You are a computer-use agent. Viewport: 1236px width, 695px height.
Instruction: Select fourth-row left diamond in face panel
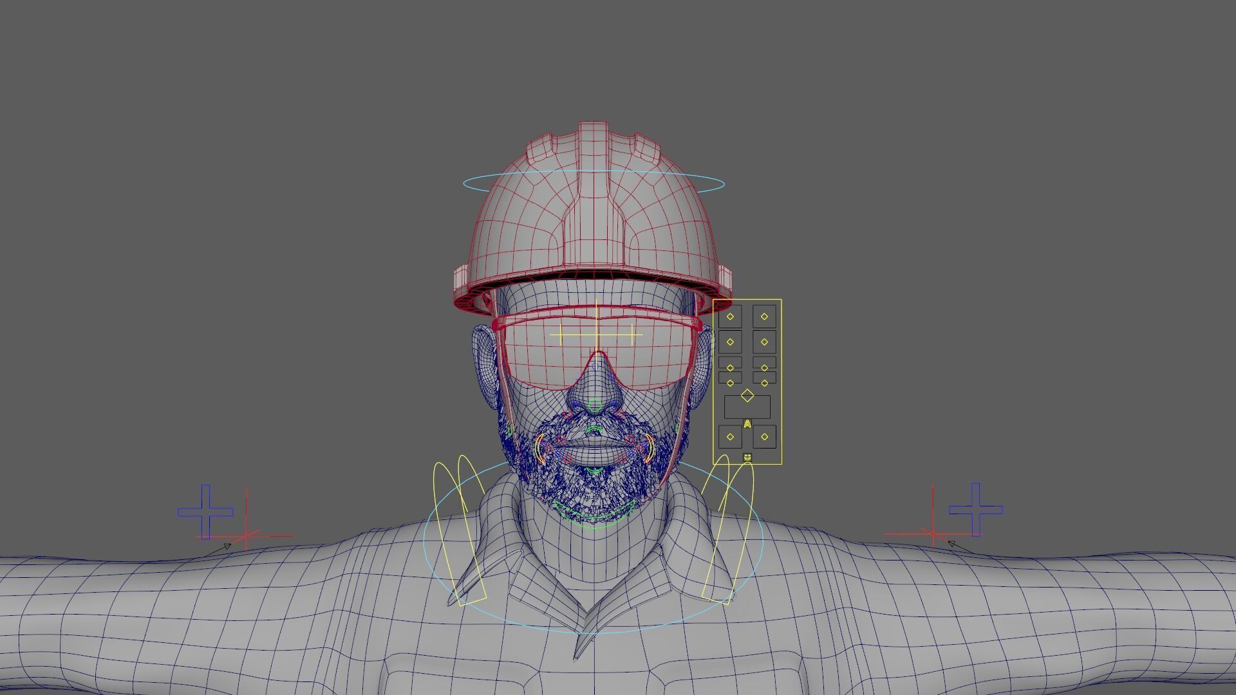(x=730, y=383)
